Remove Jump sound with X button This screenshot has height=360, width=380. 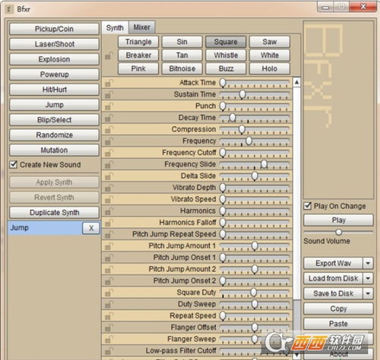click(91, 228)
